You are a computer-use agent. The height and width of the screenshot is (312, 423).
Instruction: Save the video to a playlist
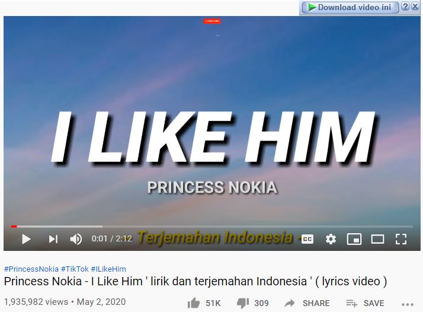coord(365,303)
